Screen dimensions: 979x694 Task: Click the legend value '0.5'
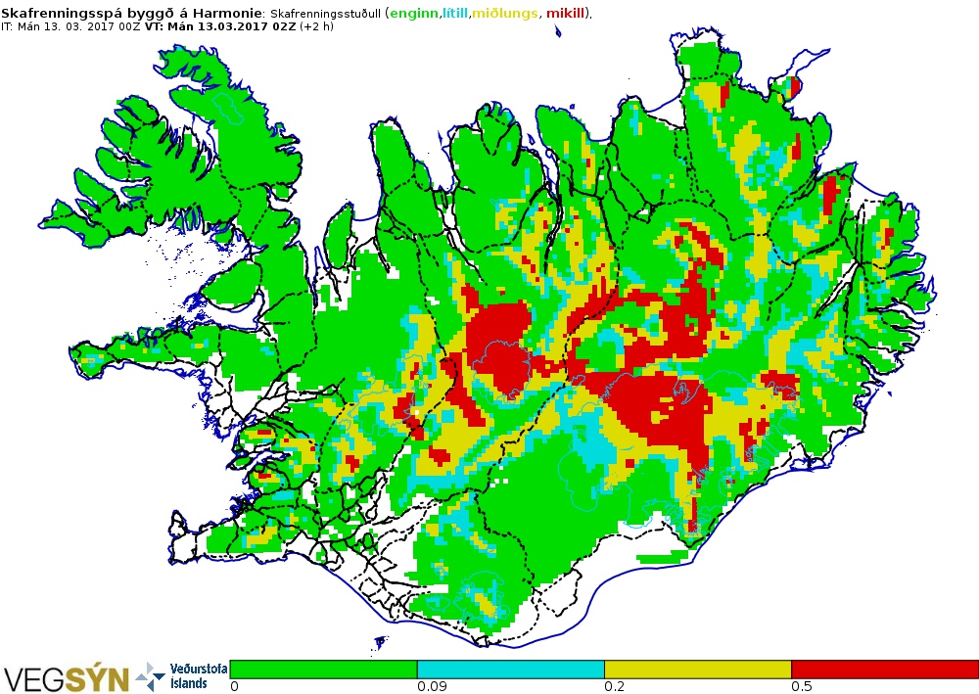tap(802, 687)
